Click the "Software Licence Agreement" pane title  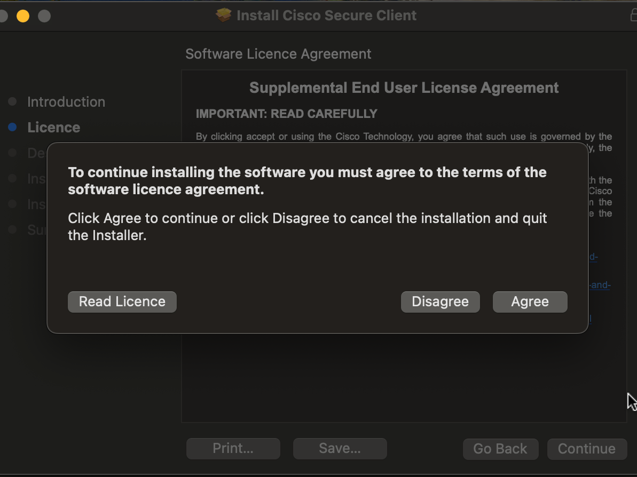click(278, 54)
